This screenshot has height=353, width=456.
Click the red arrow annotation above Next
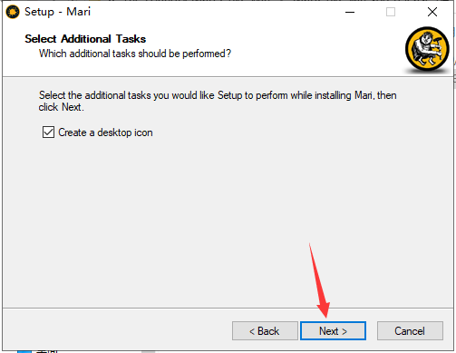[320, 281]
